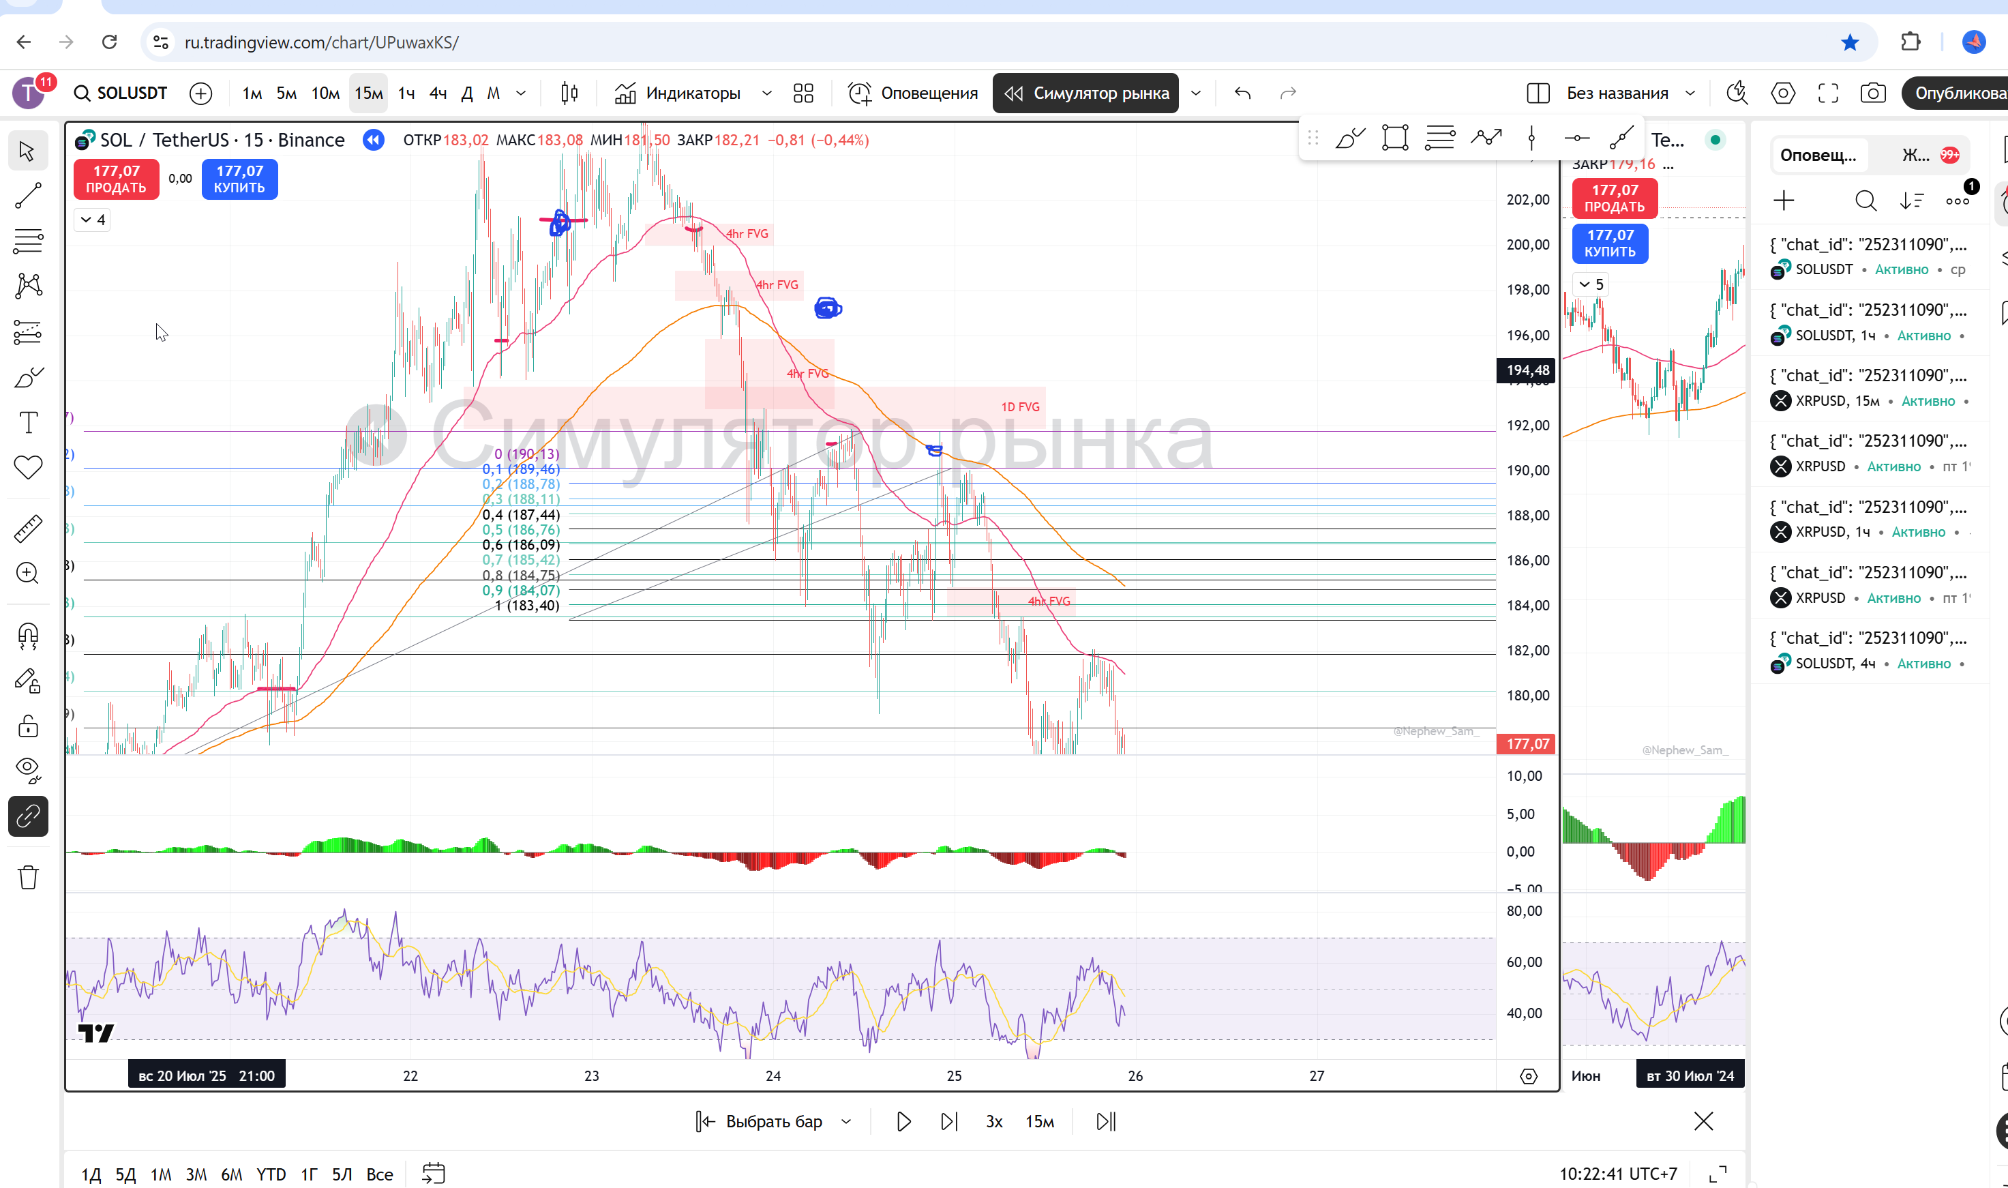Click the blue 177,07 КУПИТЬ button on main chart
Image resolution: width=2008 pixels, height=1188 pixels.
click(239, 179)
